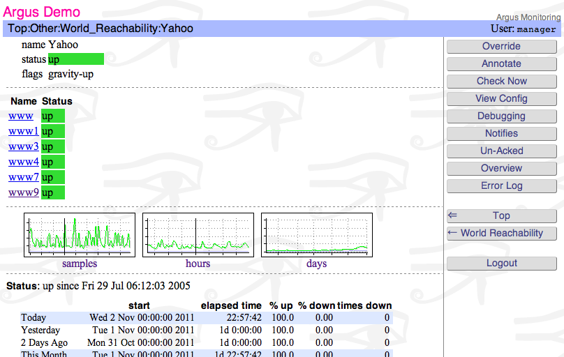564x357 pixels.
Task: Open the samples graph thumbnail
Action: click(x=79, y=235)
